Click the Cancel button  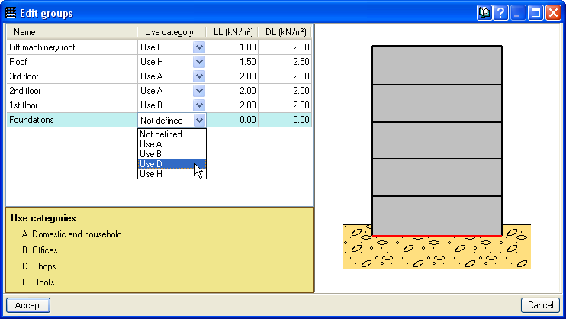tap(540, 305)
